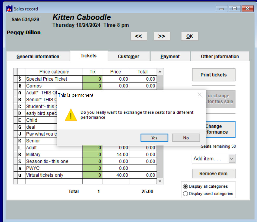This screenshot has width=257, height=222.
Task: Select the PWYC price category
Action: coord(54,168)
